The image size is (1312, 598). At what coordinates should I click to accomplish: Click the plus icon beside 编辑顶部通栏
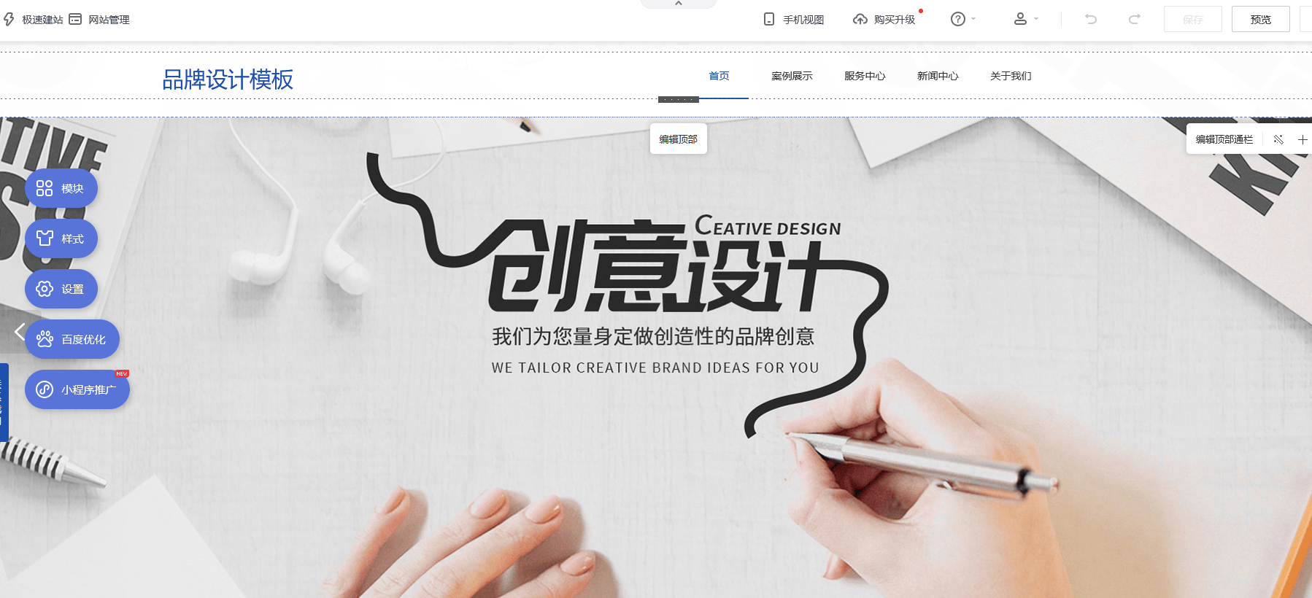pos(1303,139)
